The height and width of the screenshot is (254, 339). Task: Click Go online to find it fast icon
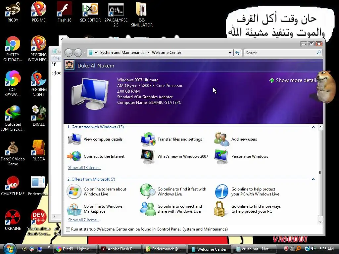[x=148, y=191]
